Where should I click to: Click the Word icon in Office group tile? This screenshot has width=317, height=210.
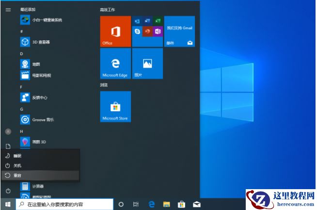[x=147, y=21]
